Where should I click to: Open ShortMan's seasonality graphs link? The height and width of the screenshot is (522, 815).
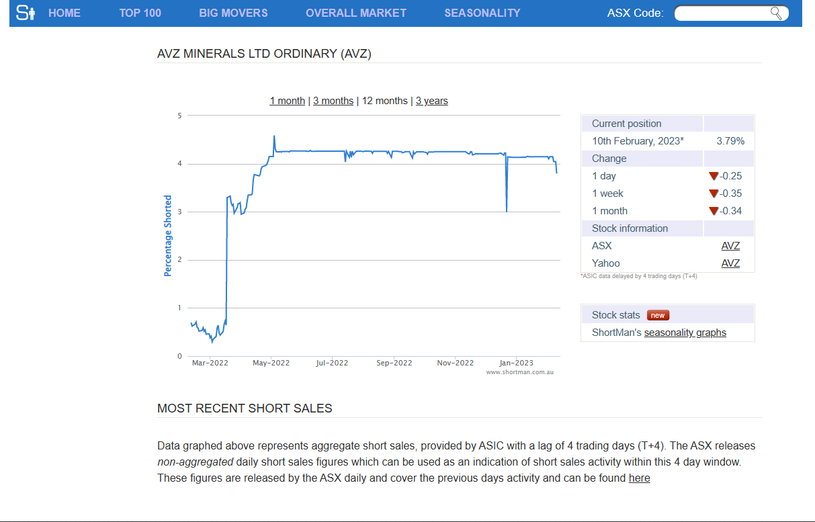685,333
